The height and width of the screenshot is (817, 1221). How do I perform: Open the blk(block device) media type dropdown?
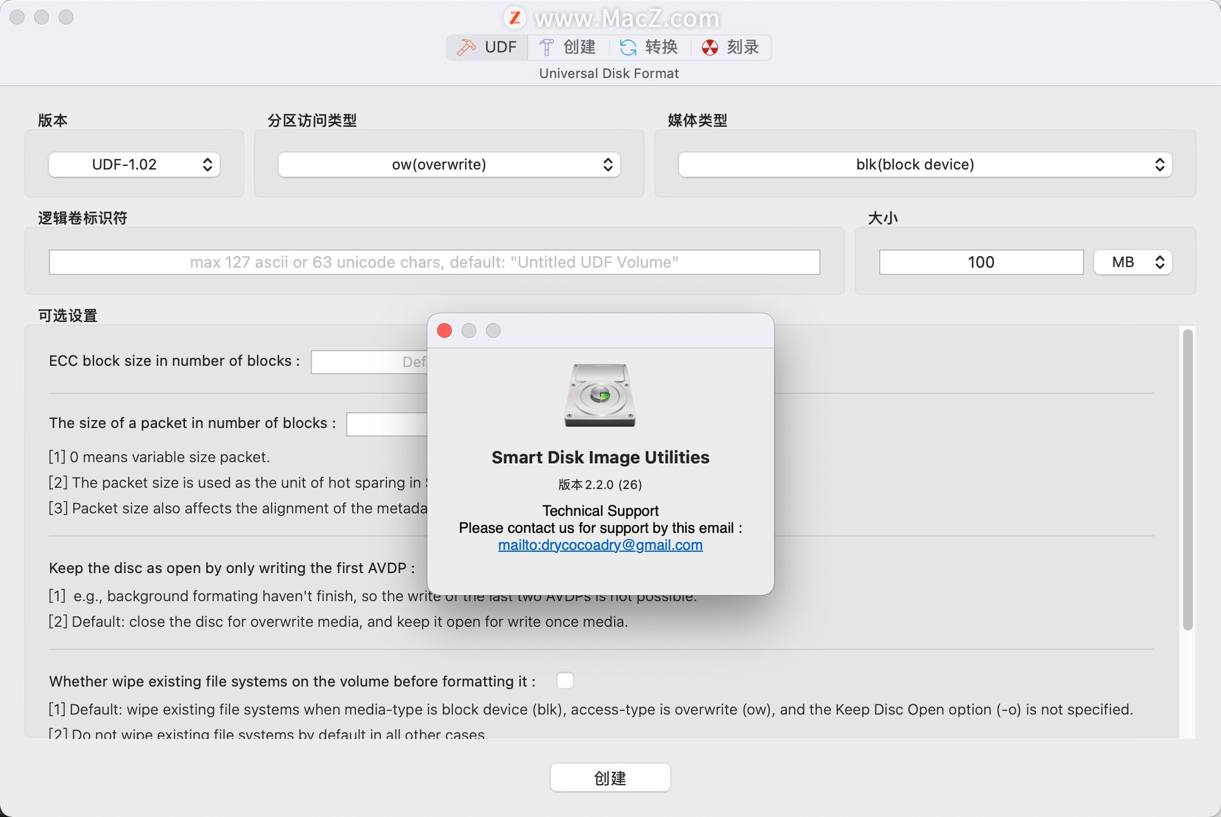[925, 165]
